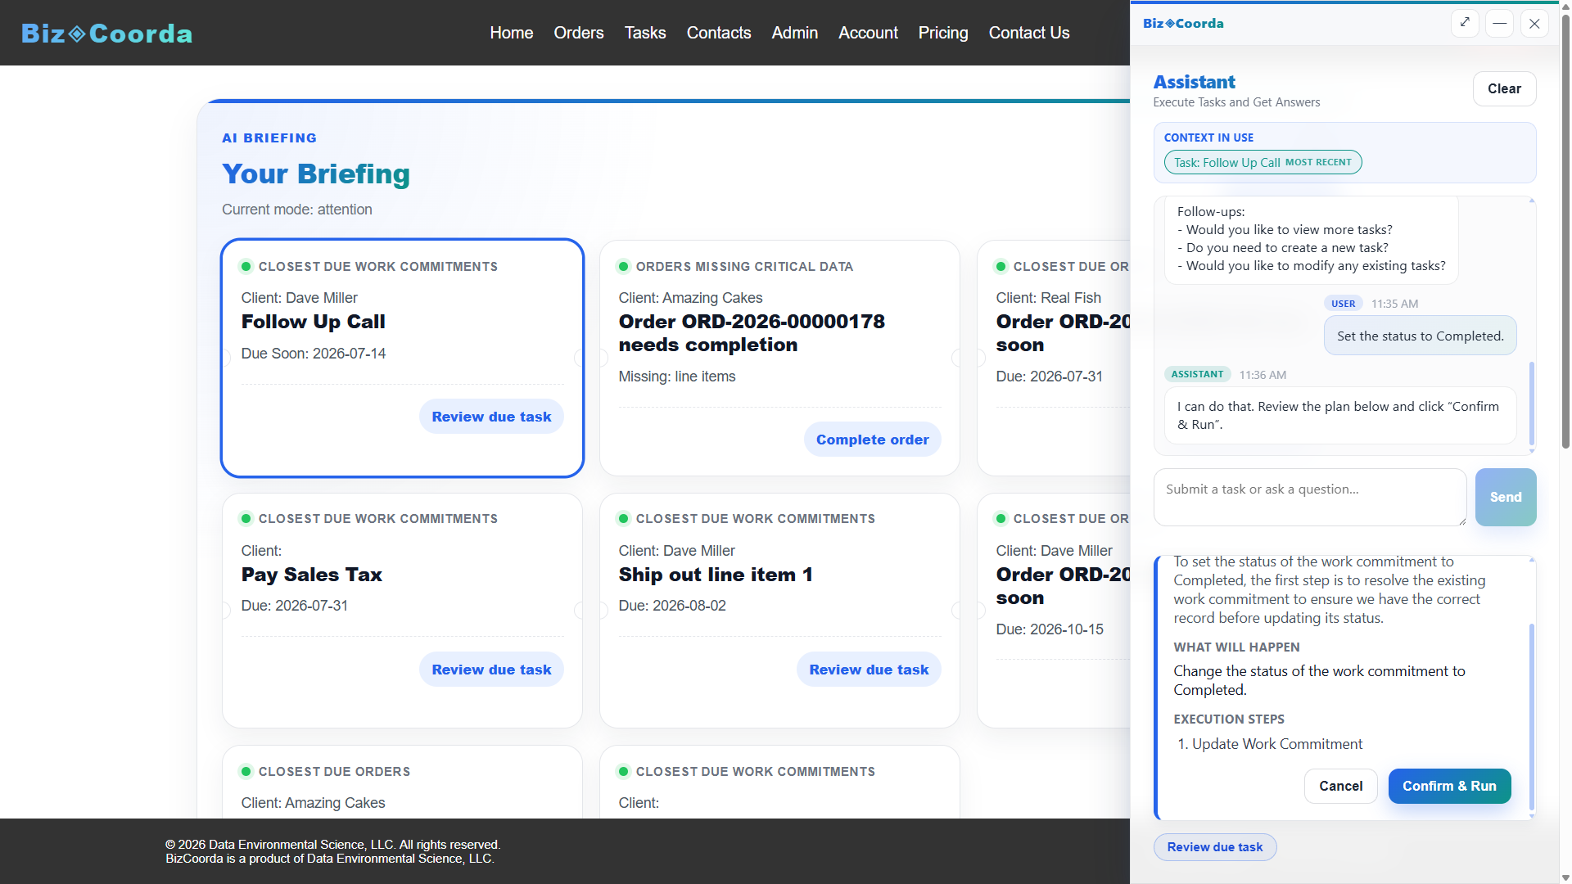Cancel the proposed plan
The image size is (1572, 884).
click(1340, 786)
